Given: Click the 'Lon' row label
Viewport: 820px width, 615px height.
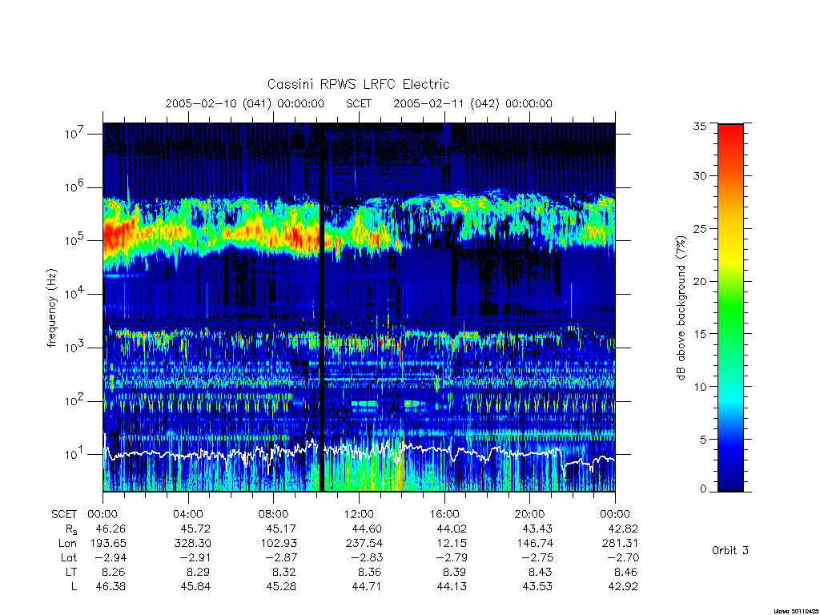Looking at the screenshot, I should point(67,544).
